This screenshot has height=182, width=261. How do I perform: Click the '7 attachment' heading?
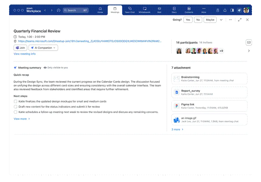click(x=181, y=68)
